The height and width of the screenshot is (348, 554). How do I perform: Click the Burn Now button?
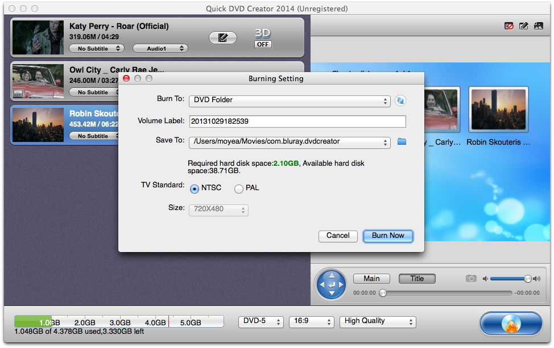click(x=388, y=236)
